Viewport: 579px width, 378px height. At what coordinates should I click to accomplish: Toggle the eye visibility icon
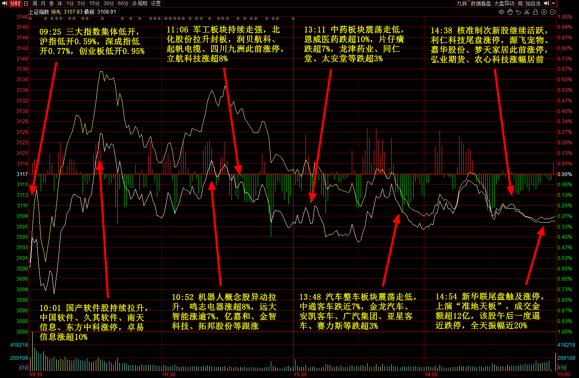[x=501, y=12]
